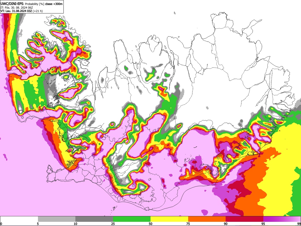
Task: Click the light gray 5–10% legend swatch
Action: coord(57,219)
